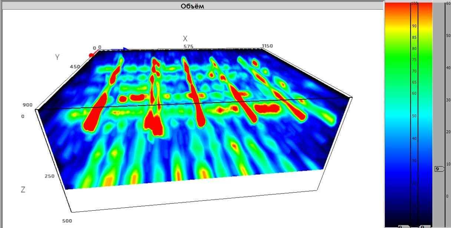Click the 250 tick on the Z axis
451x228 pixels.
click(49, 176)
